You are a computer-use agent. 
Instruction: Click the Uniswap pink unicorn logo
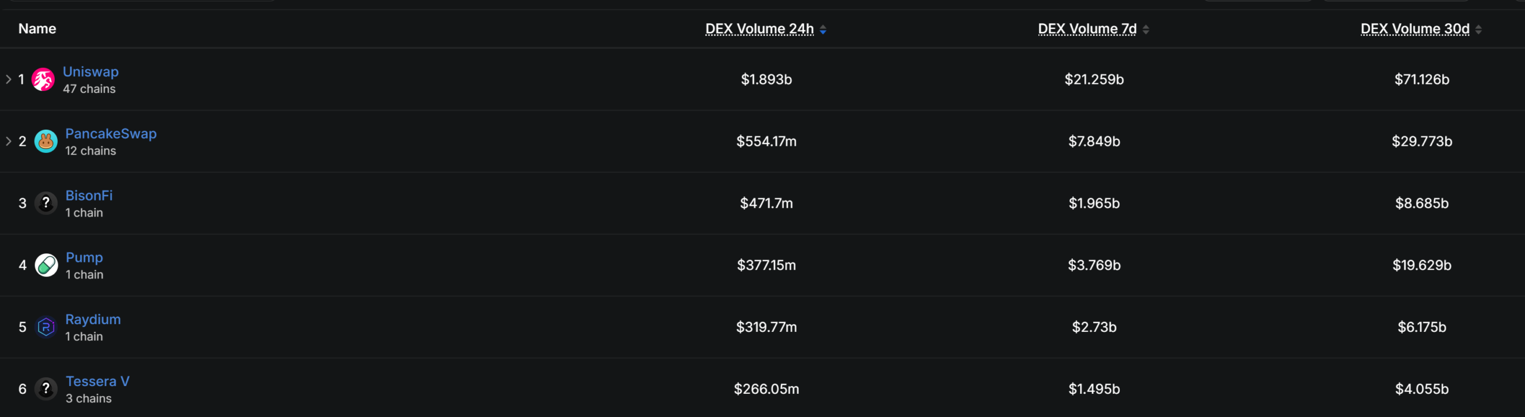[43, 80]
